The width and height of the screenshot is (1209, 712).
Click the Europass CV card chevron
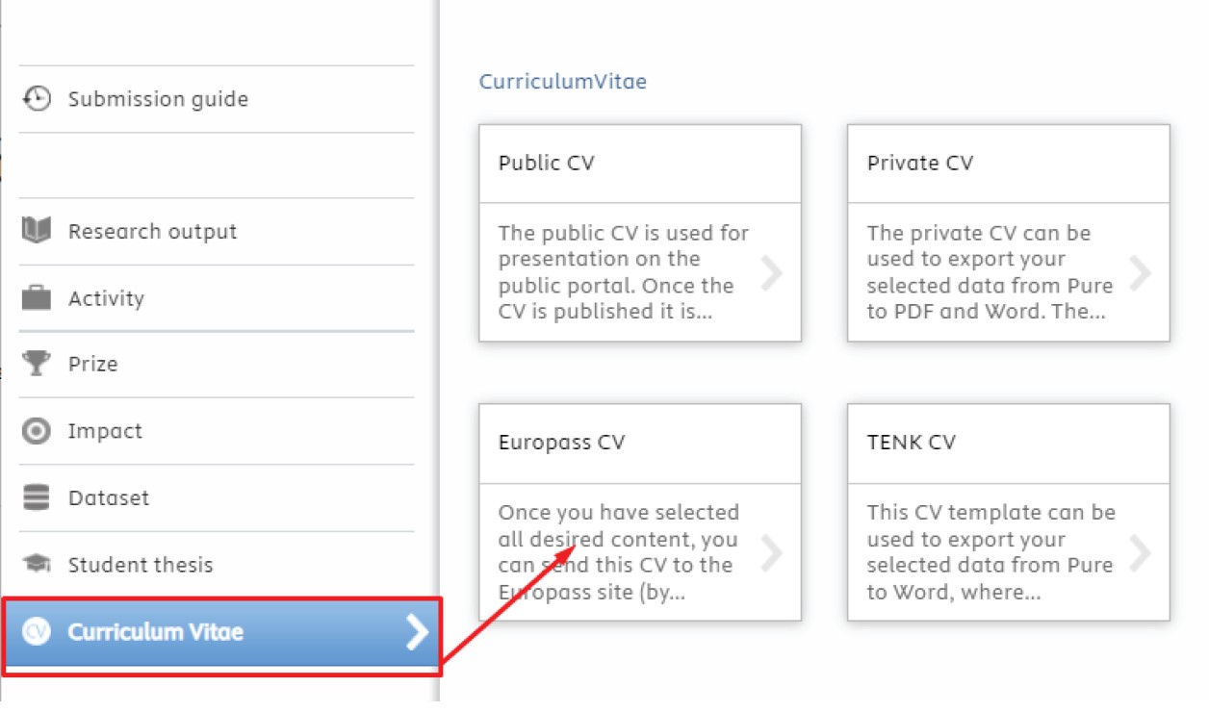(x=771, y=552)
